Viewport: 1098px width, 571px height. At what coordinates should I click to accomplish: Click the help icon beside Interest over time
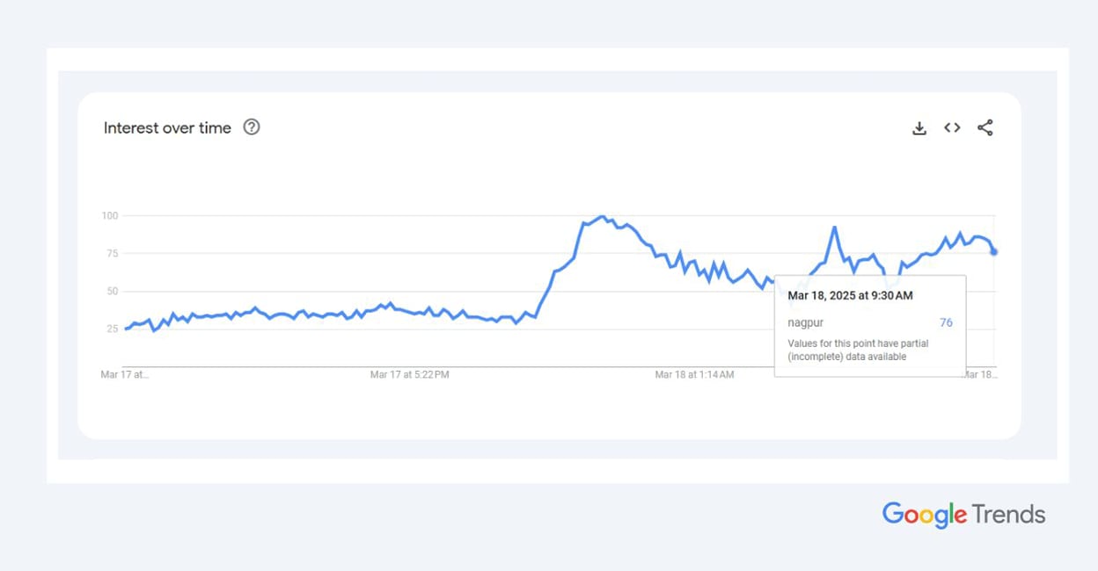252,127
